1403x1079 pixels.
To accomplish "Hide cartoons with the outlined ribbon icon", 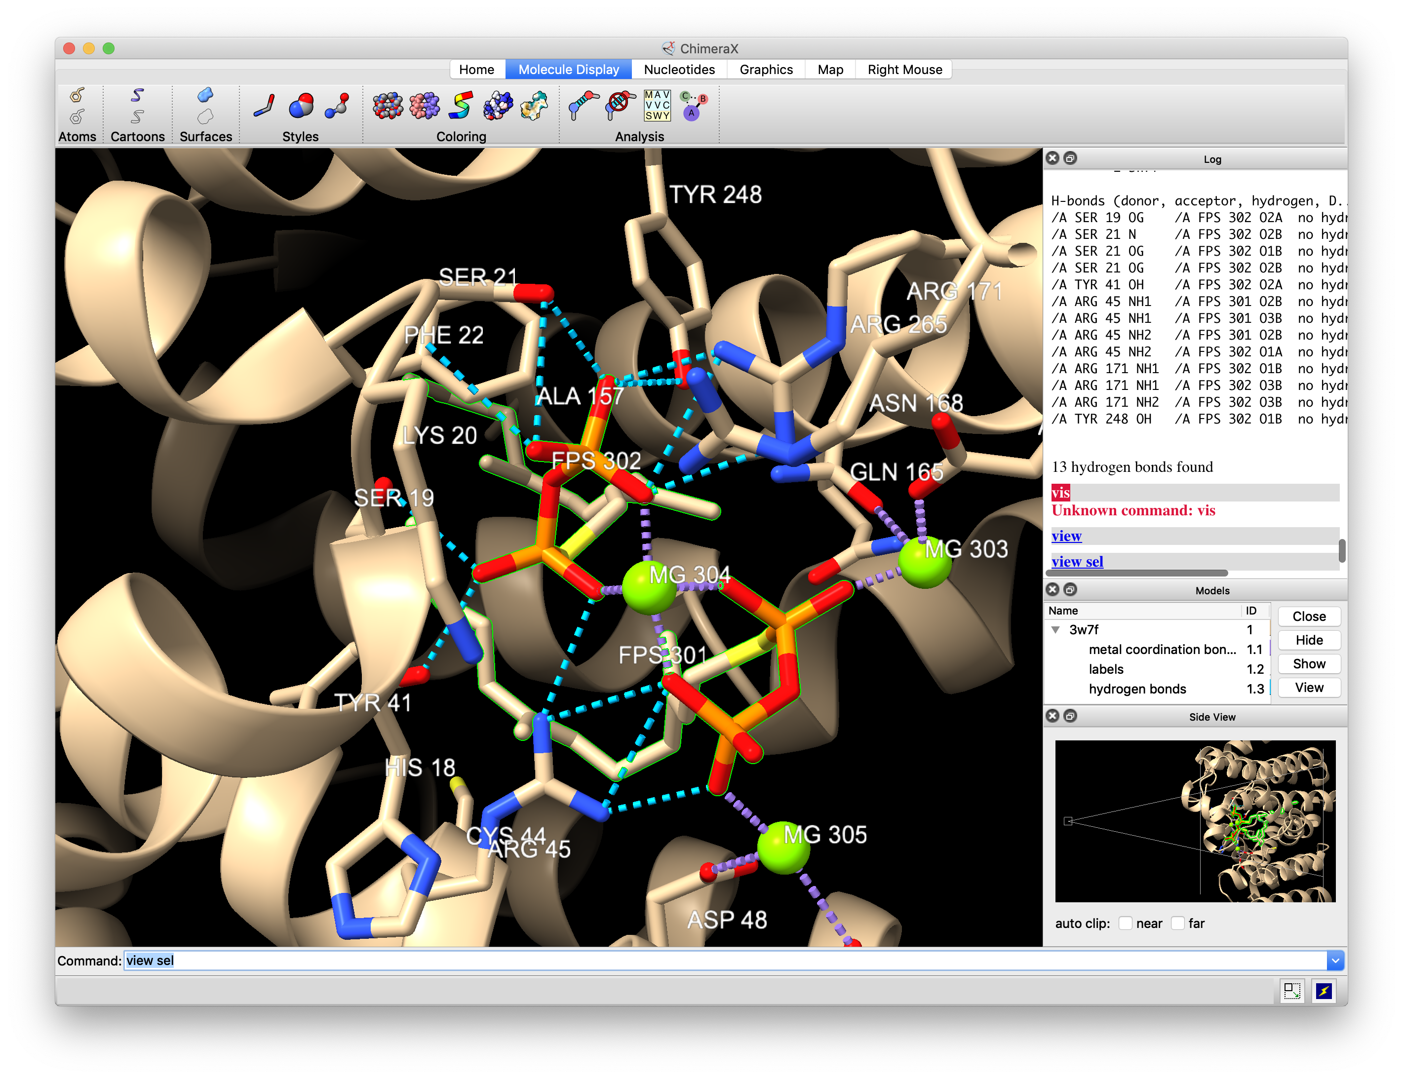I will pos(137,116).
